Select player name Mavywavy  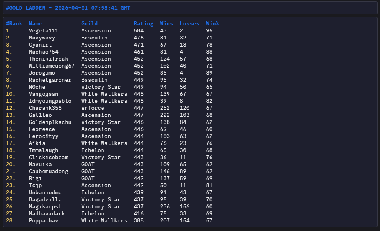(x=42, y=38)
